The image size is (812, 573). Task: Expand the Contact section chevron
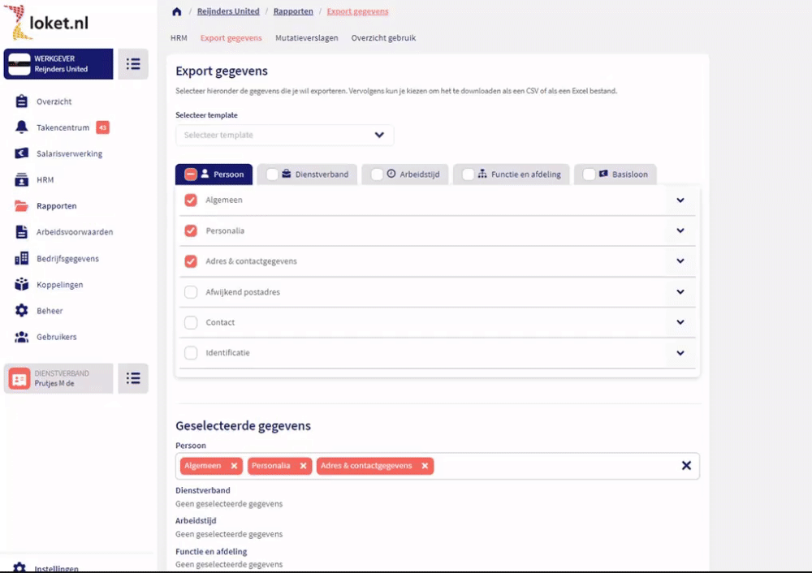(x=680, y=322)
